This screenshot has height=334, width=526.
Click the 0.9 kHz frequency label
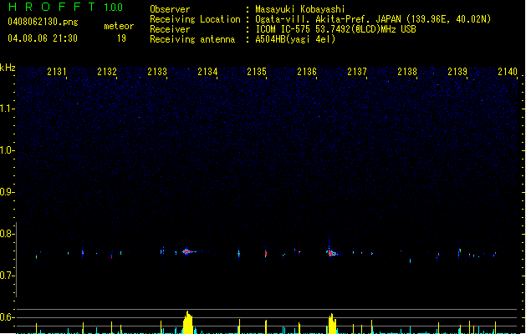click(8, 192)
